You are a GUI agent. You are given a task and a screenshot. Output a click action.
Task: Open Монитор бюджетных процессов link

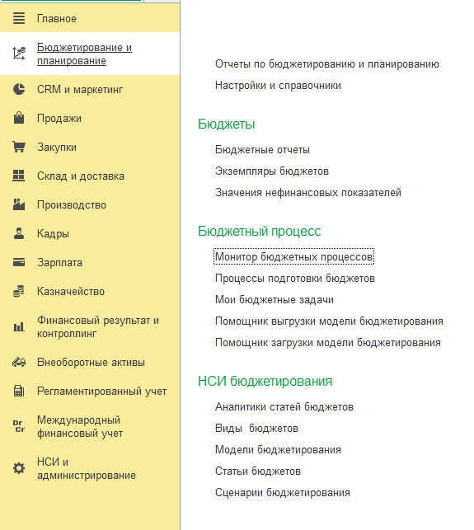tap(293, 257)
